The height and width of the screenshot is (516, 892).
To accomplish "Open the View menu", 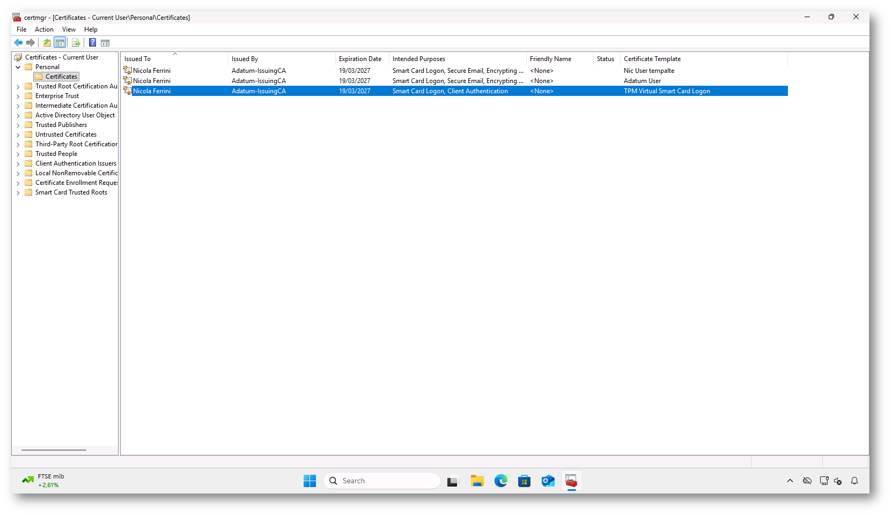I will (x=69, y=29).
